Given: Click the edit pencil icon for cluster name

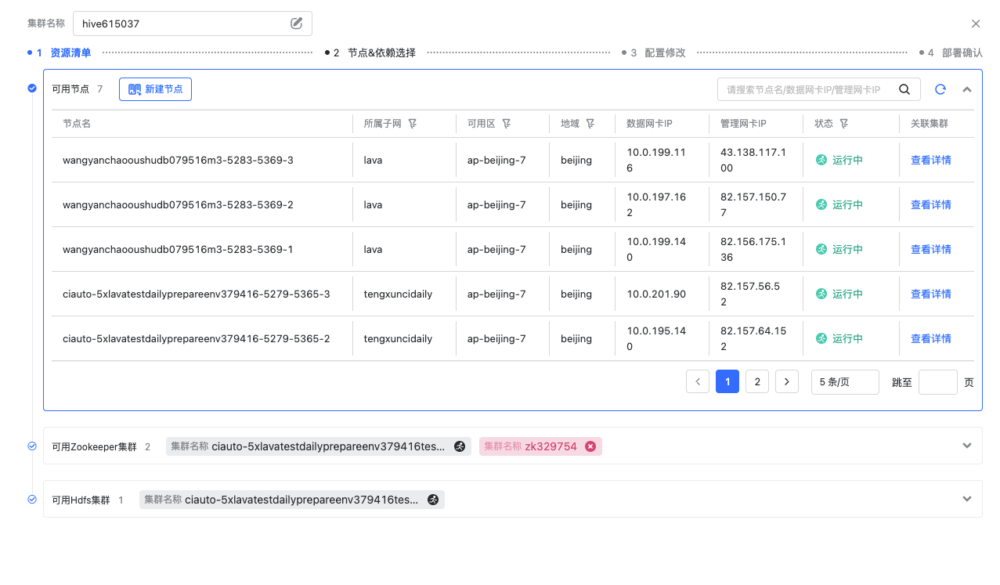Looking at the screenshot, I should click(296, 23).
